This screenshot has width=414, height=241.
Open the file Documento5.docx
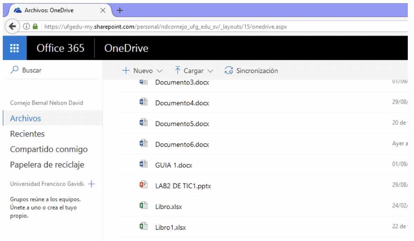[x=183, y=123]
